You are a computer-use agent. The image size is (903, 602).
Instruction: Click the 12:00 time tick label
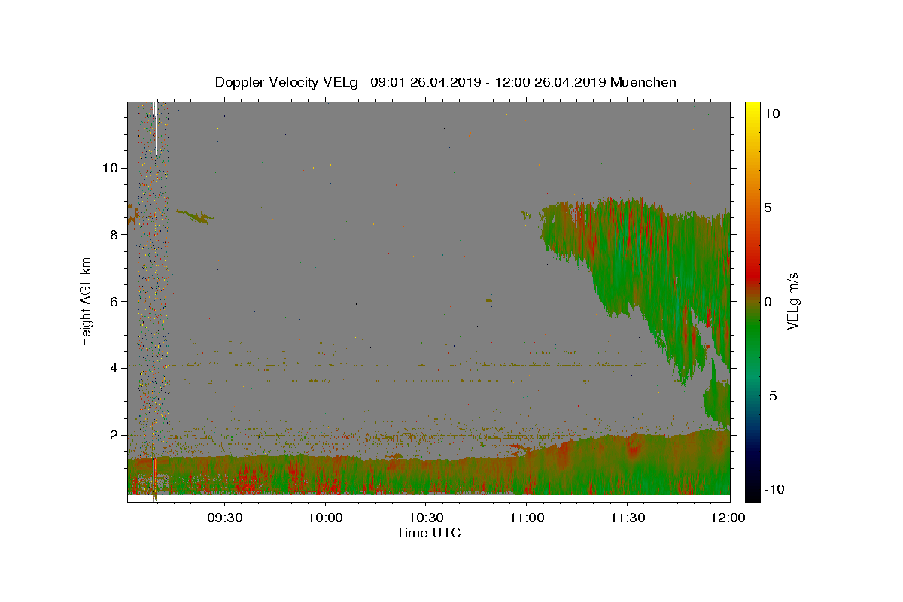728,518
